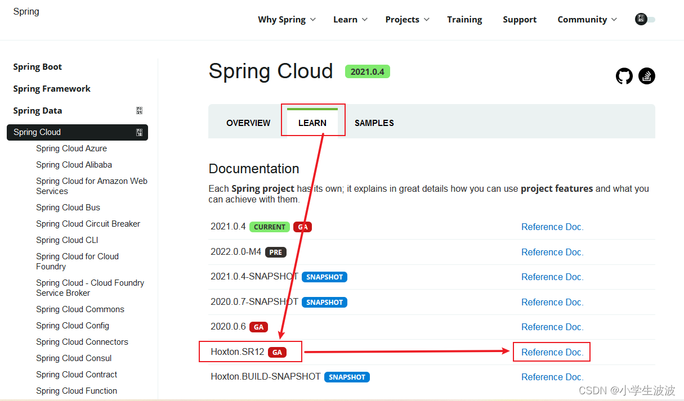This screenshot has height=401, width=684.
Task: Open Reference Doc. for 2021.0.4
Action: 552,227
